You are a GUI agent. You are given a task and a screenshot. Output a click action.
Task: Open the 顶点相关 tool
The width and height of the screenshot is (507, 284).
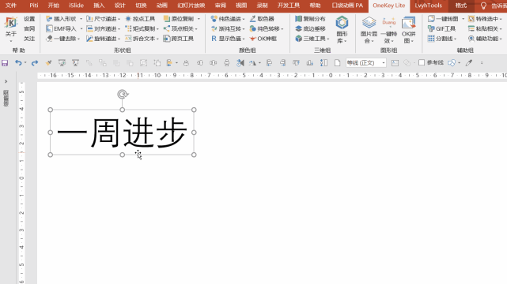[x=180, y=28]
